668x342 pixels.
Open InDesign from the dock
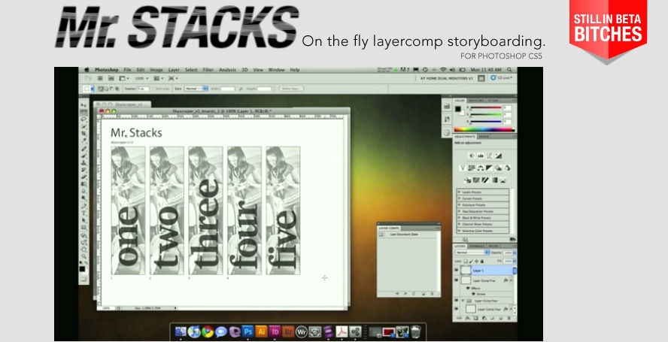click(275, 331)
